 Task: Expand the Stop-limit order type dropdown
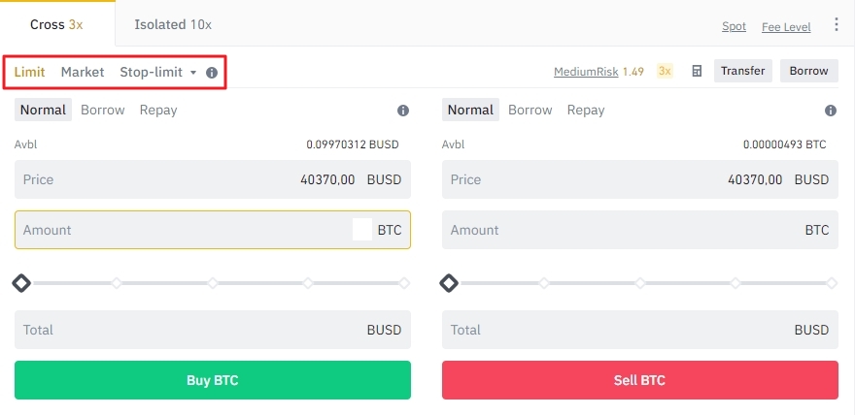pyautogui.click(x=192, y=73)
